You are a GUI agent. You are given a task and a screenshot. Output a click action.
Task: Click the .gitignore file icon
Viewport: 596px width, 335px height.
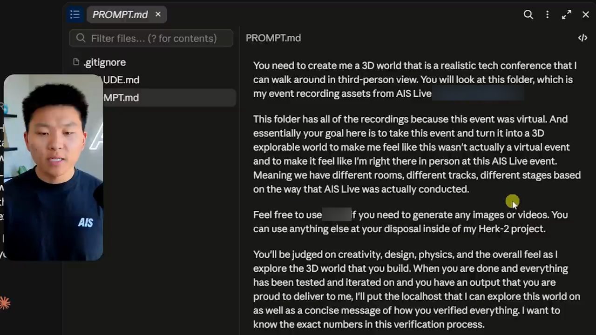point(76,62)
